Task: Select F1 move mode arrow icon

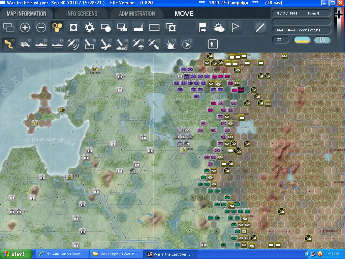Action: click(x=9, y=44)
